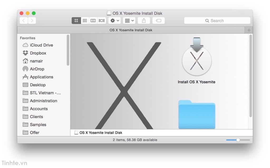The width and height of the screenshot is (270, 168).
Task: Minimize the Finder window
Action: point(27,13)
